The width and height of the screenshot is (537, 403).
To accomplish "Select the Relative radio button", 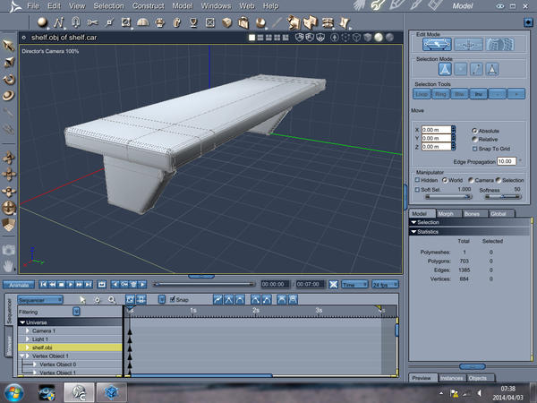I will (x=474, y=139).
